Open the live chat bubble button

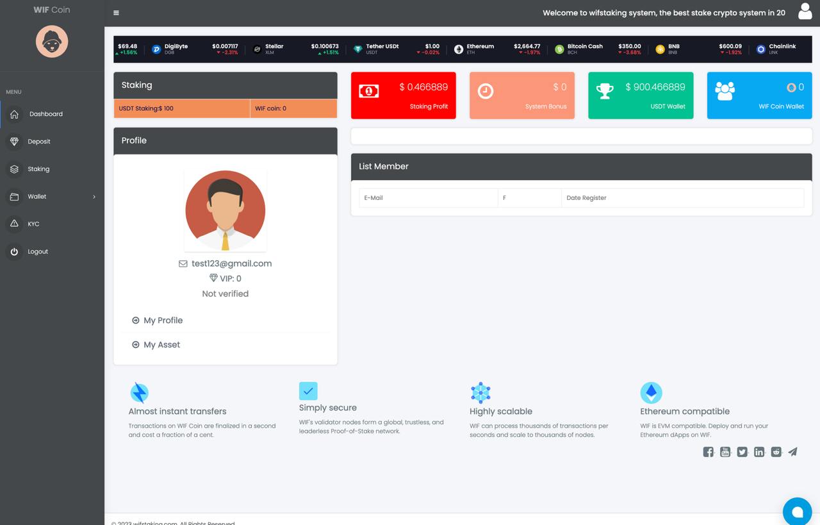798,512
